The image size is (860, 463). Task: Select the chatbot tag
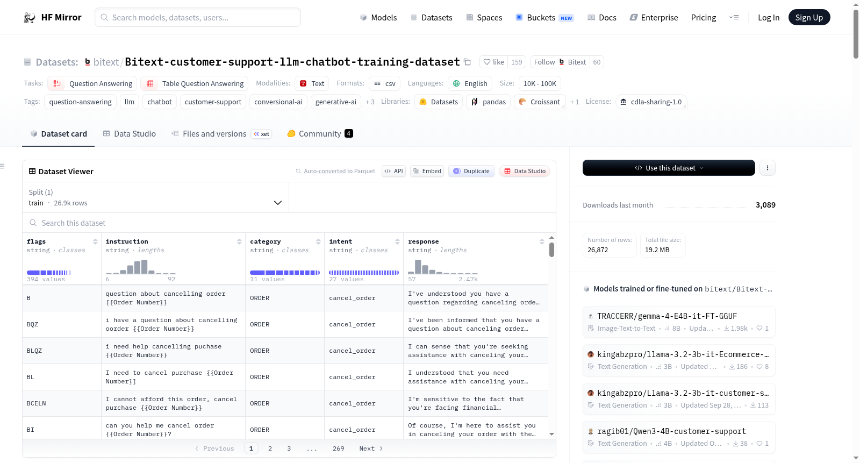click(160, 102)
